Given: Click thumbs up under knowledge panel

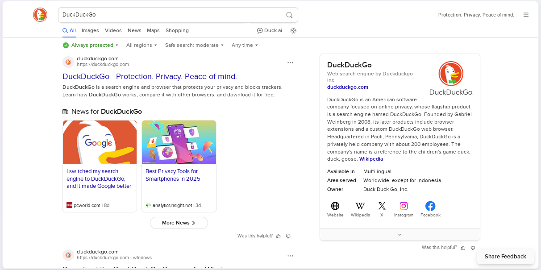Looking at the screenshot, I should click(463, 248).
